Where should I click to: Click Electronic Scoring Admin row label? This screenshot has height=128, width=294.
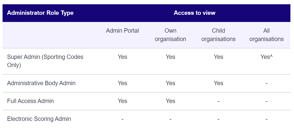pos(39,119)
